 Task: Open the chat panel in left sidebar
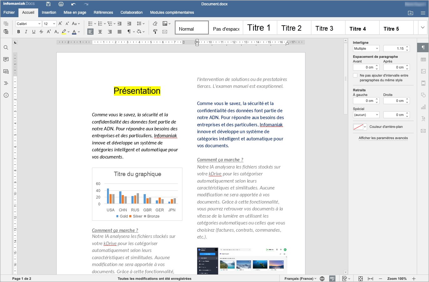[6, 71]
